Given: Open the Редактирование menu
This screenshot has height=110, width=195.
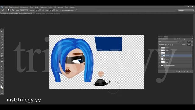Looking at the screenshot, I should [14, 7].
